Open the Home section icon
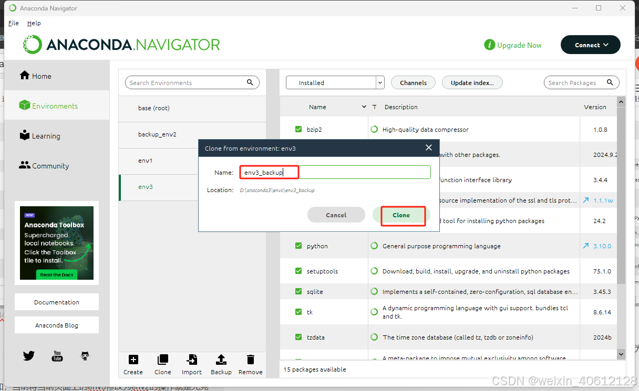The height and width of the screenshot is (391, 639). 25,76
